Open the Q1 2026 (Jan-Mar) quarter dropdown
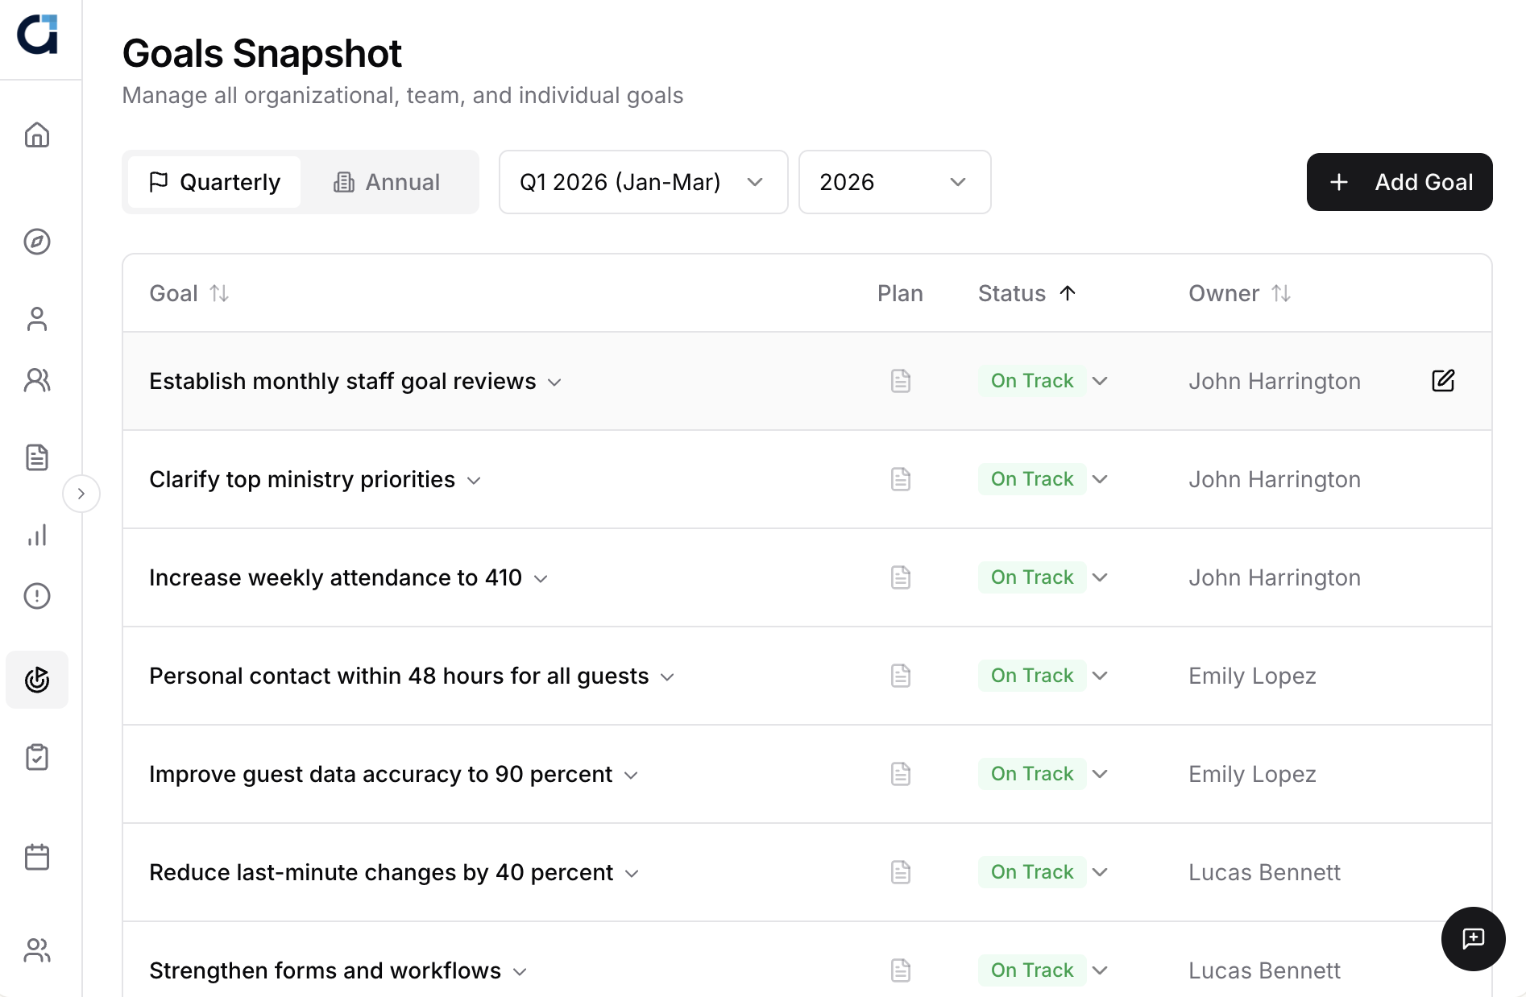This screenshot has height=997, width=1526. [x=643, y=182]
